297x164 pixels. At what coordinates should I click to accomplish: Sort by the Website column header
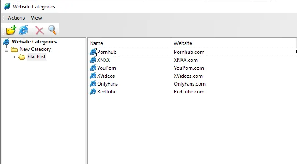point(183,43)
